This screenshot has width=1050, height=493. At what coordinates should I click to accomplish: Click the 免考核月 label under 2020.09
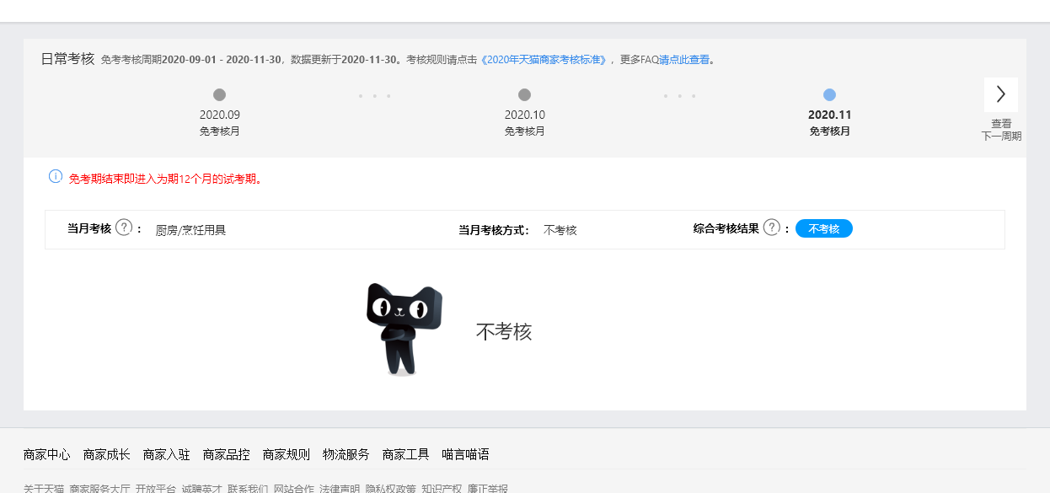[x=220, y=131]
